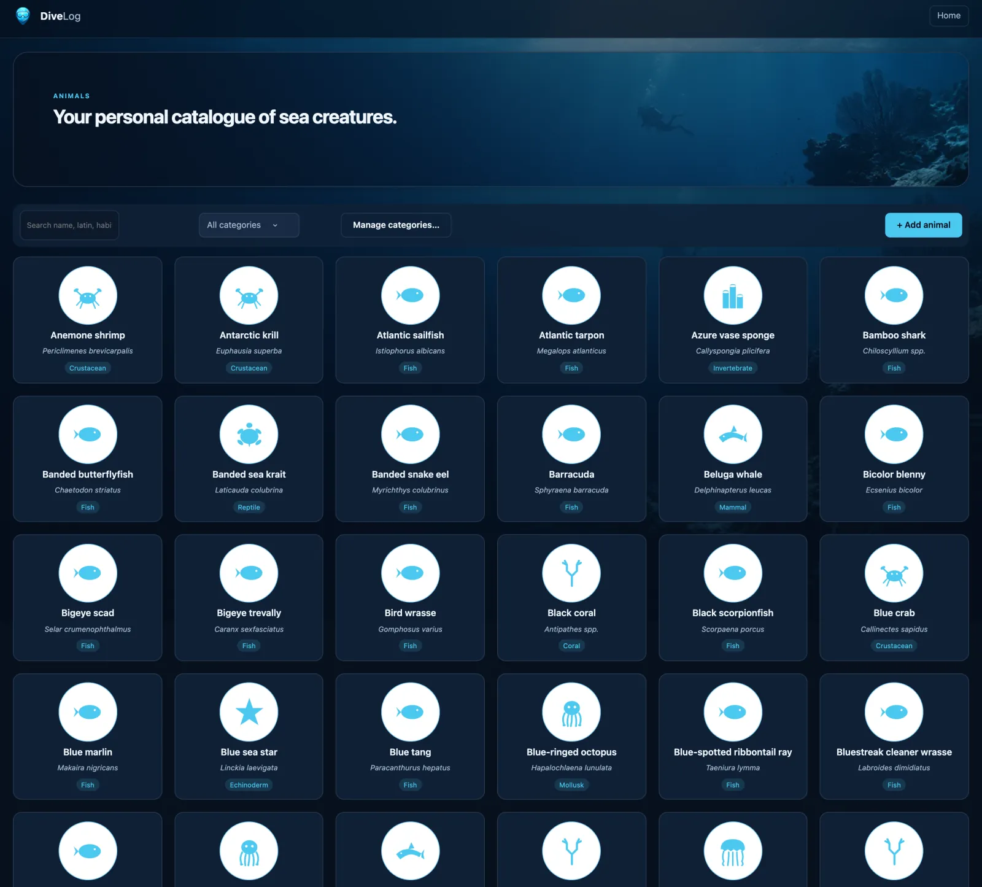Open the Beluga whale icon
Image resolution: width=982 pixels, height=887 pixels.
tap(733, 434)
